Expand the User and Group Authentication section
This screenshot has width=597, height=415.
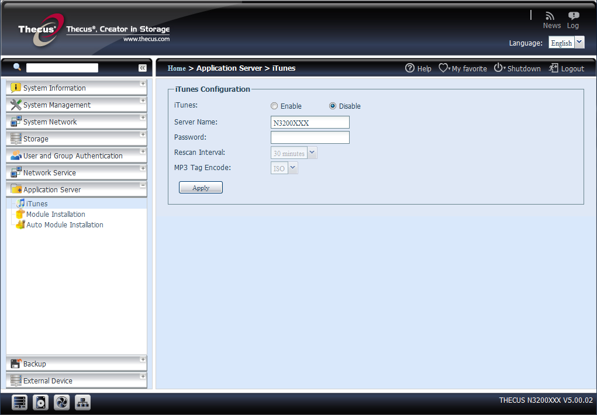tap(143, 151)
